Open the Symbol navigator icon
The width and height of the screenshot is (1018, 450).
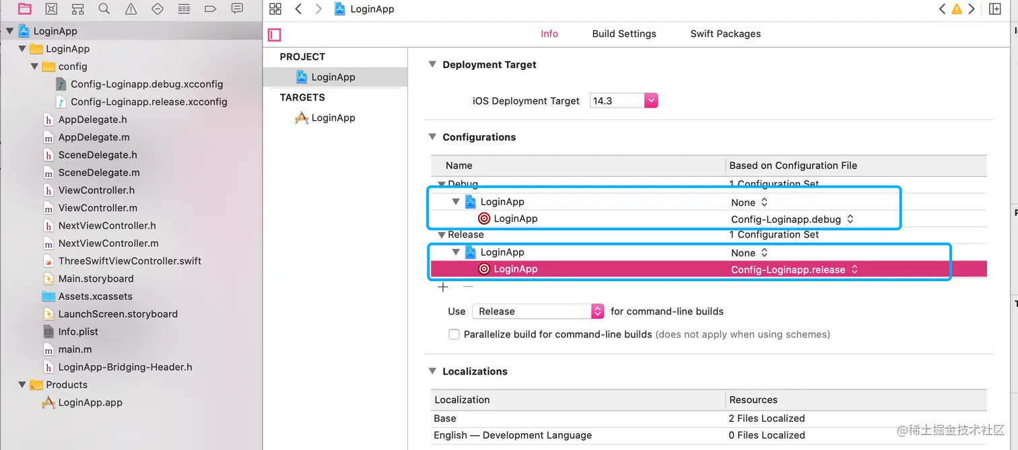(77, 9)
